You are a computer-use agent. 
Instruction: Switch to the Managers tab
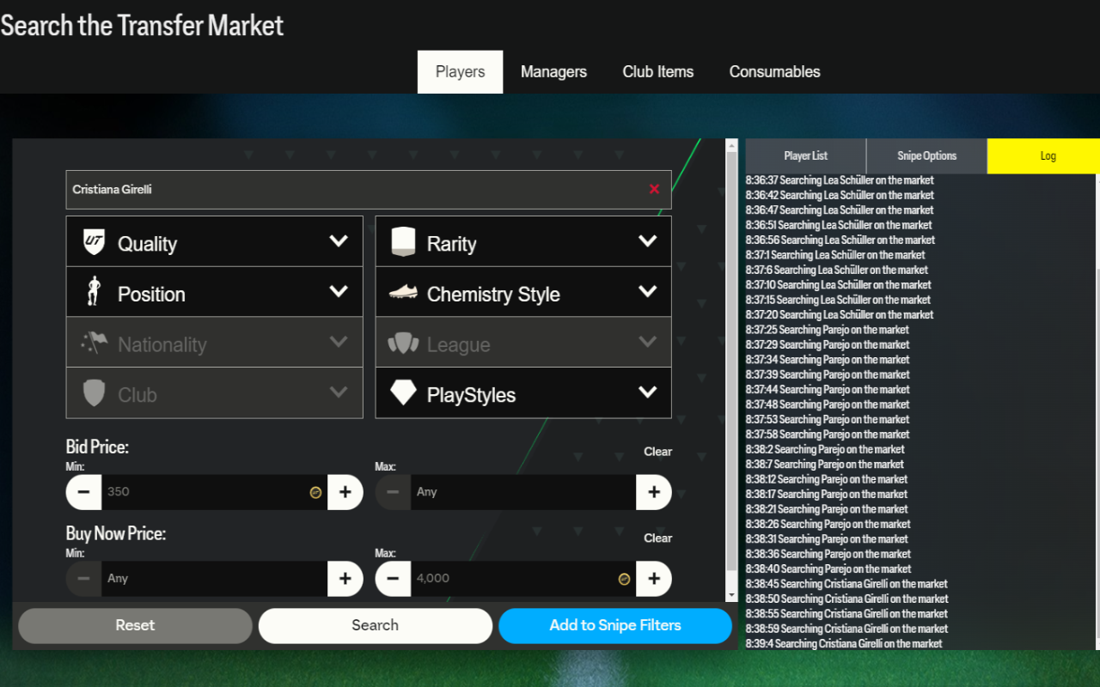(553, 72)
